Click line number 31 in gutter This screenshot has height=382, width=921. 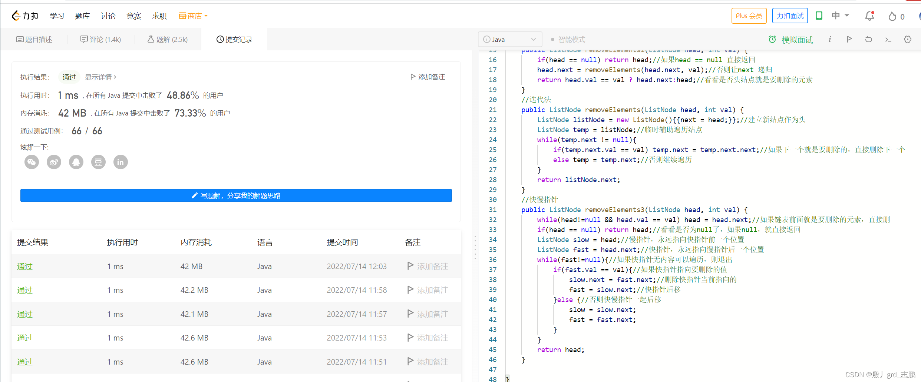pos(492,210)
